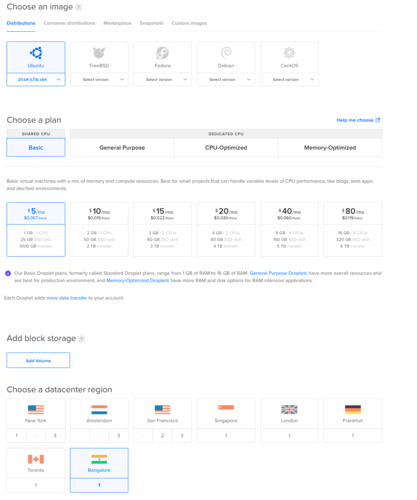
Task: Open the external link icon next to Help me choose
Action: pos(378,120)
